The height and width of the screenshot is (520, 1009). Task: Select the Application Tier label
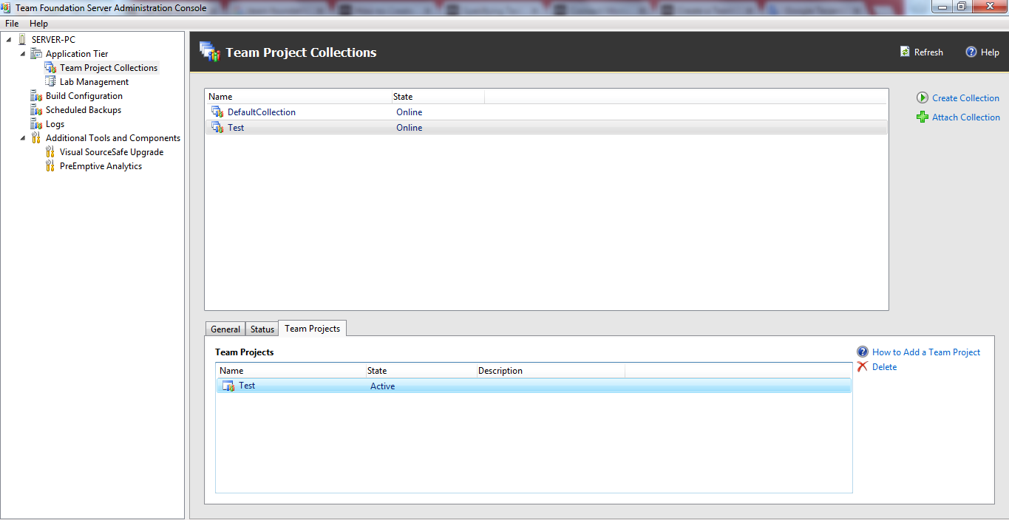77,54
